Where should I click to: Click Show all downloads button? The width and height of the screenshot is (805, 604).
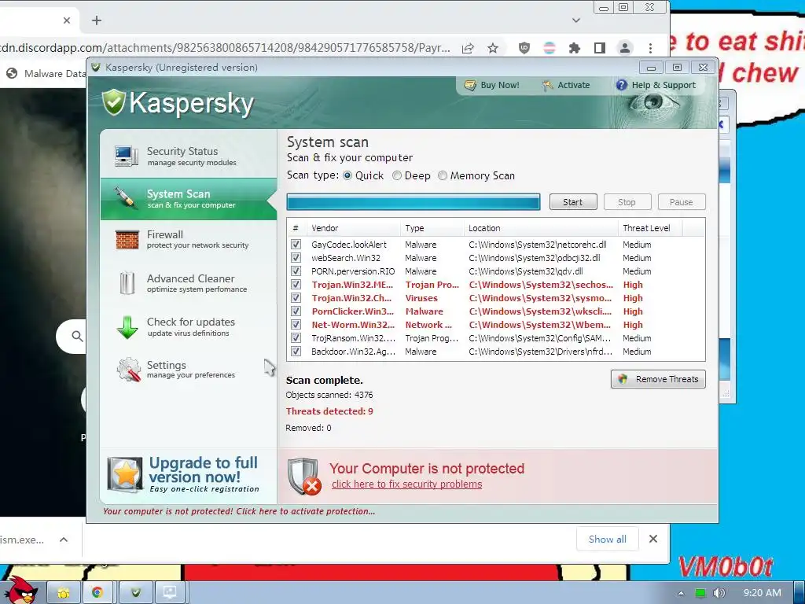(608, 540)
